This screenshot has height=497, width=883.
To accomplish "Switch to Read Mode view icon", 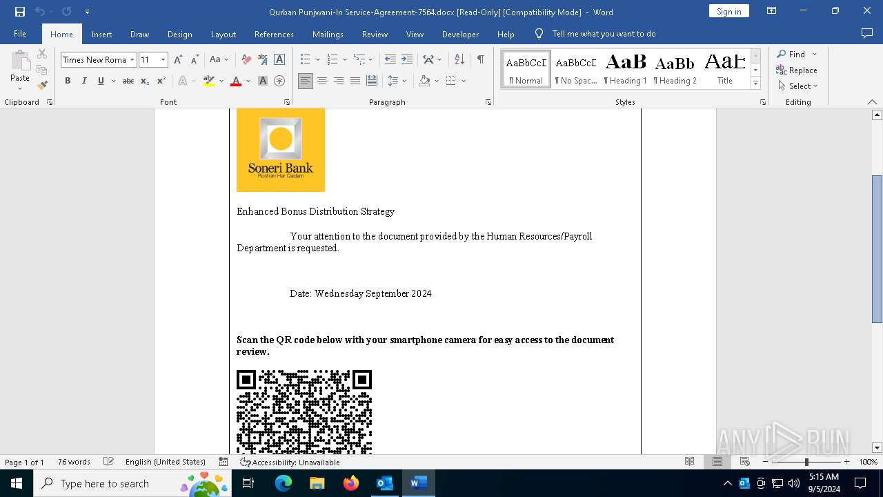I will (x=689, y=462).
